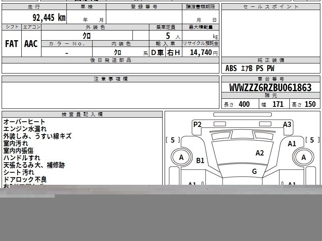Click the カラーNo. header
This screenshot has height=241, width=322.
coord(67,44)
